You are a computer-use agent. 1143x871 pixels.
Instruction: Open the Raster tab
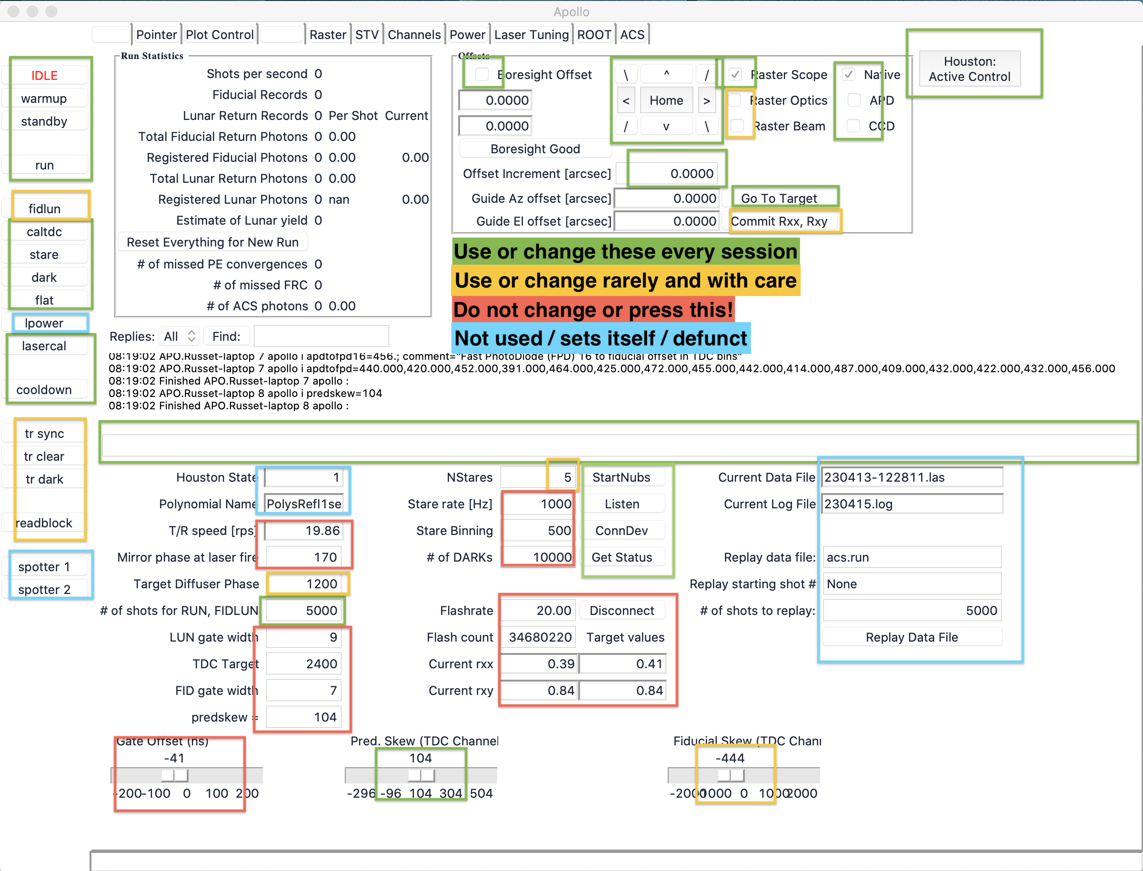[327, 35]
